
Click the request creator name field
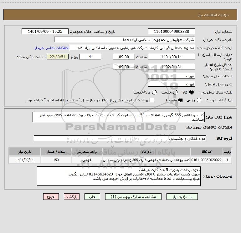(132, 48)
